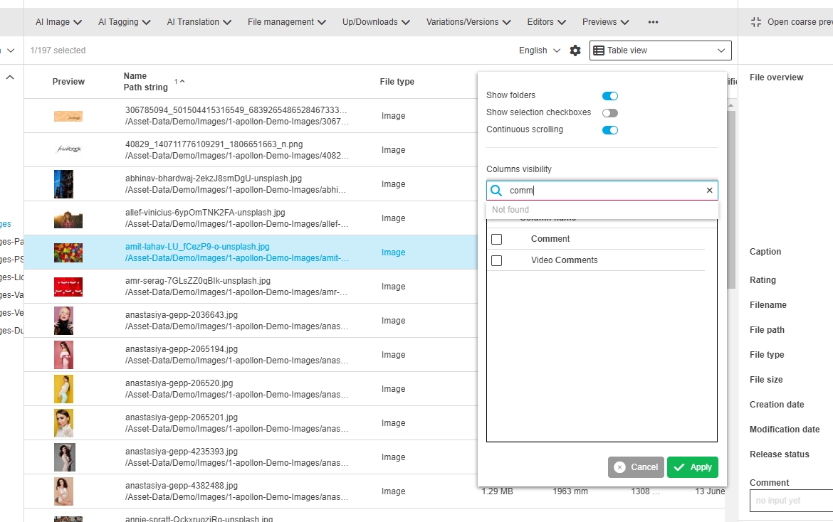Click the sort ascending arrow by Name

click(182, 82)
